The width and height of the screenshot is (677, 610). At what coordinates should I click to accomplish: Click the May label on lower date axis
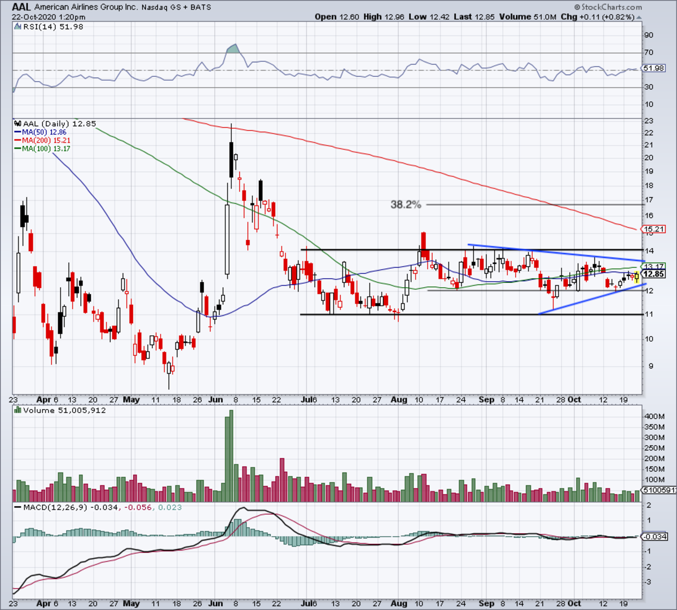131,603
